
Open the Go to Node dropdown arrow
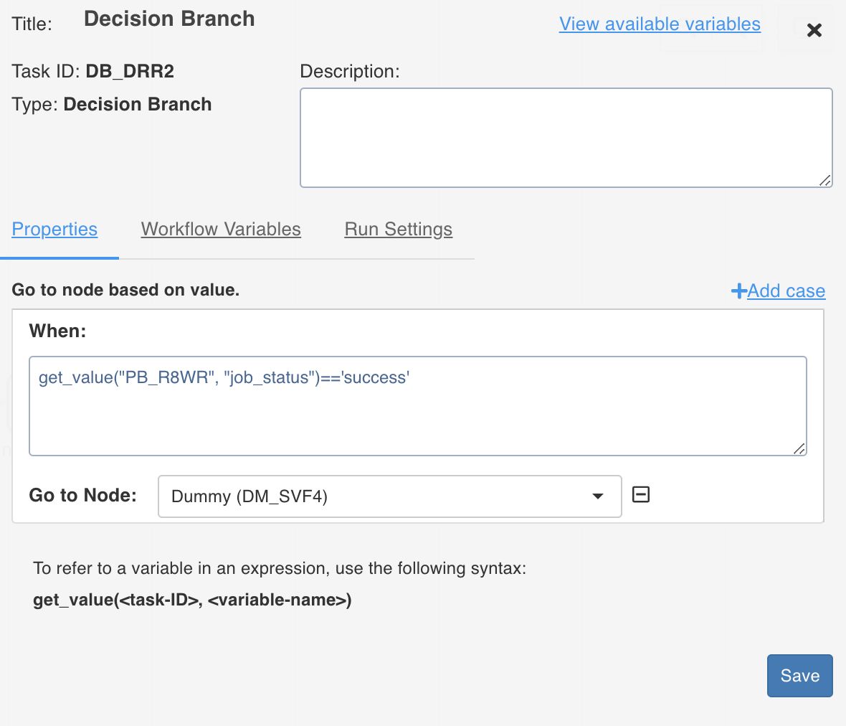pos(597,496)
